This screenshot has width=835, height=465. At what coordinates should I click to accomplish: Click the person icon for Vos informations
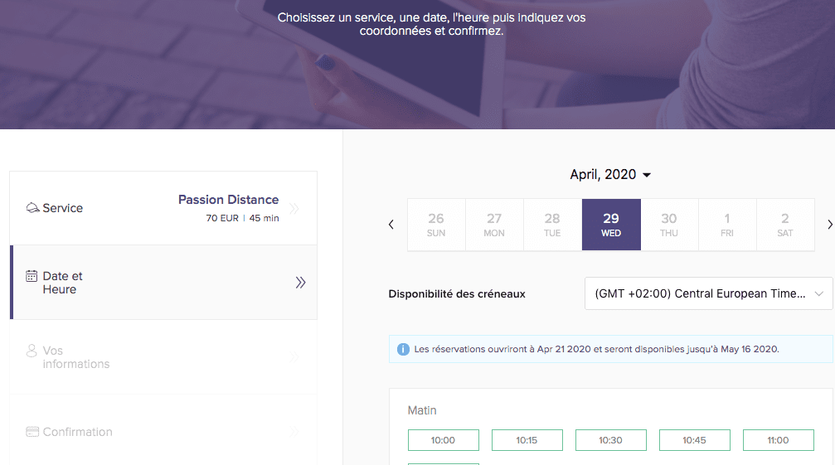click(x=32, y=351)
